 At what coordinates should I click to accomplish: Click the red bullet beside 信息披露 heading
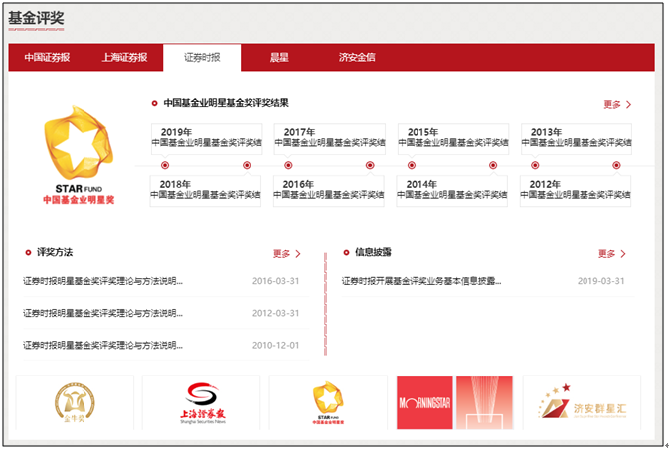347,253
